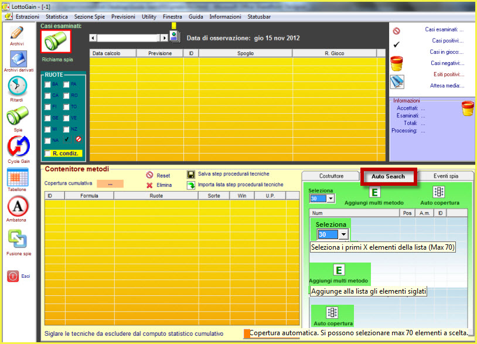Click LottoGain icon in menu bar
The width and height of the screenshot is (477, 344).
[9, 16]
